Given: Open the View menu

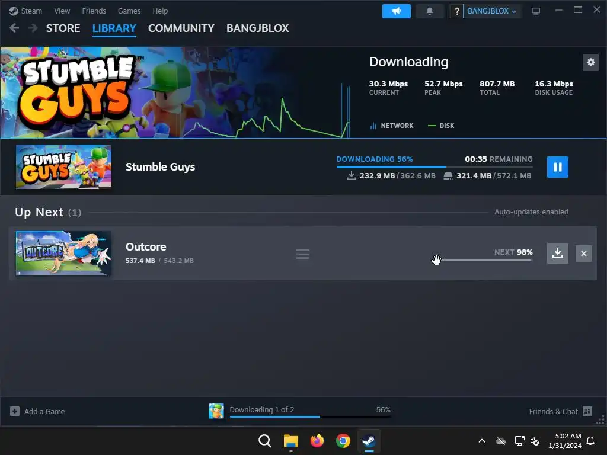Looking at the screenshot, I should coord(62,11).
